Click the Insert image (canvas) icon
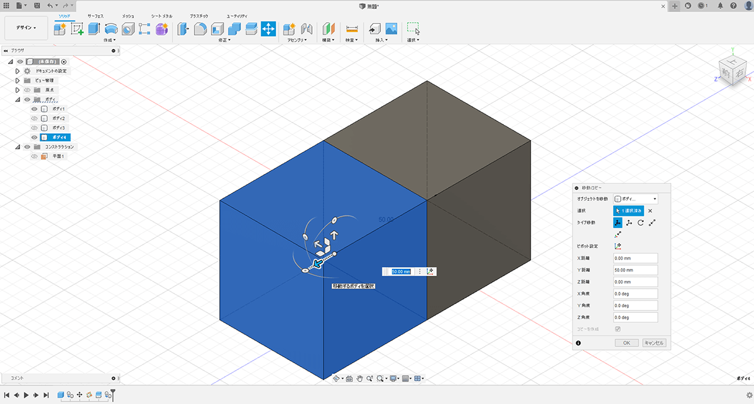This screenshot has height=404, width=754. (391, 29)
